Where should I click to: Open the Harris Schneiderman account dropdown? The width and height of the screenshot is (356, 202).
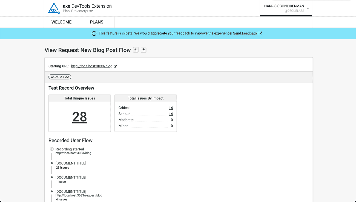tap(286, 6)
